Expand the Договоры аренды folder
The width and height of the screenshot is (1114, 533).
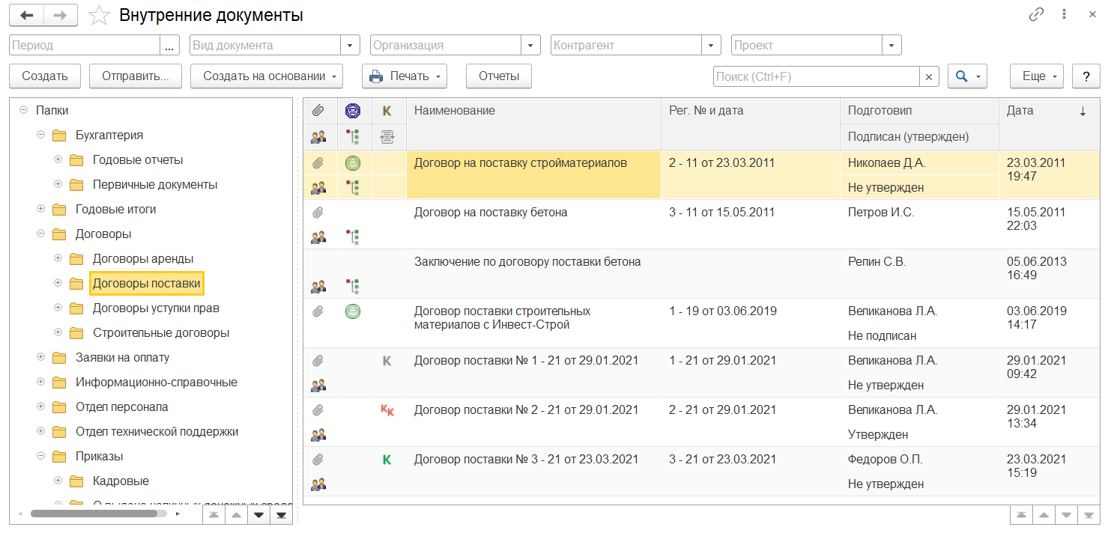58,259
